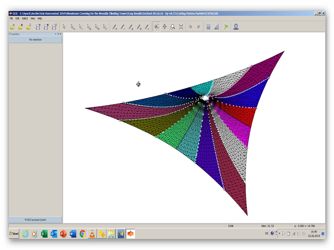Close the Properties panel

tap(61, 34)
